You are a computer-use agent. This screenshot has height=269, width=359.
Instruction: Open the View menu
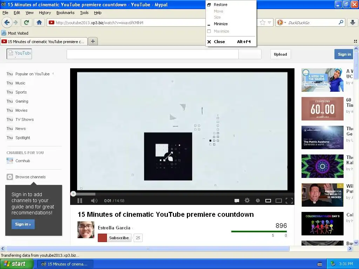point(29,13)
